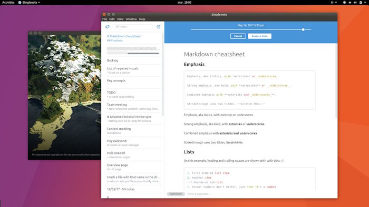This screenshot has height=207, width=369.
Task: Click the clock showing mar. 19:02
Action: (x=184, y=2)
